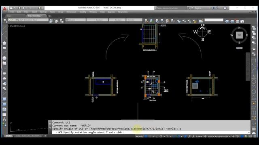Switch to TOILET SCHEDULE EXAMPLE layout tab

pyautogui.click(x=28, y=136)
